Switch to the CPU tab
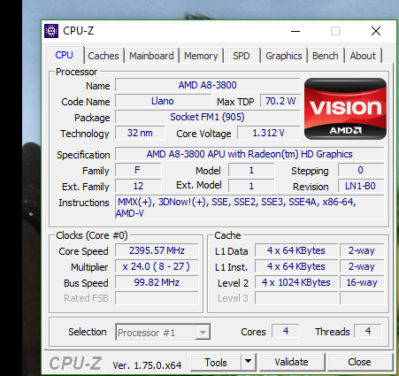This screenshot has width=399, height=376. click(x=64, y=55)
